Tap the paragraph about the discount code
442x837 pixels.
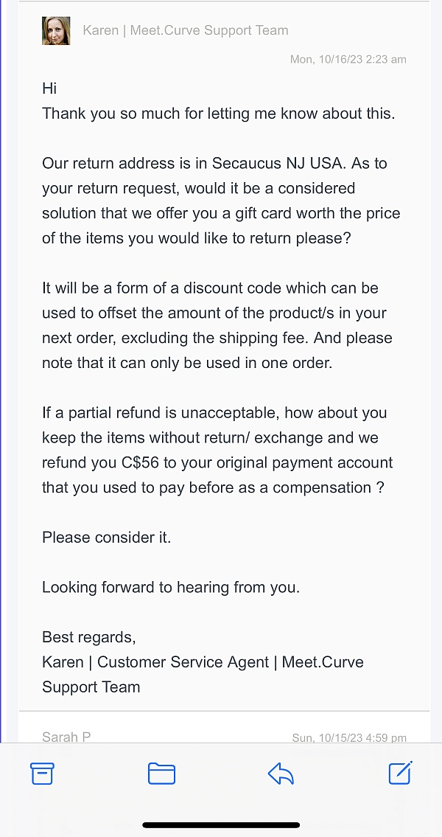pyautogui.click(x=217, y=325)
